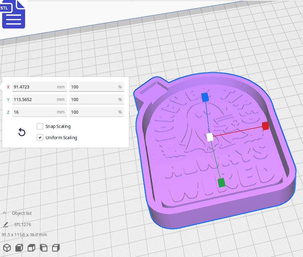This screenshot has height=257, width=303.
Task: Click the X dimension field showing 91.4723
Action: (x=39, y=87)
